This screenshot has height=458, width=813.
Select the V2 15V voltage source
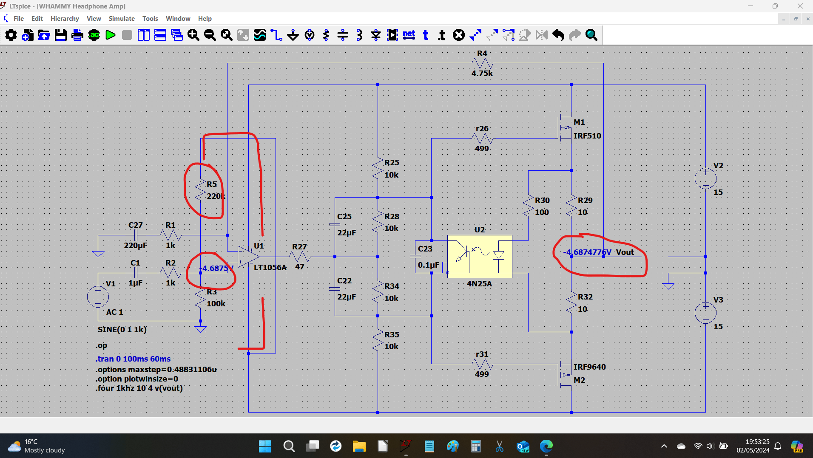click(705, 178)
